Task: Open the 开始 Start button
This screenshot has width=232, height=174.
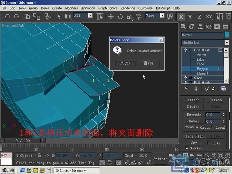Action: [8, 170]
